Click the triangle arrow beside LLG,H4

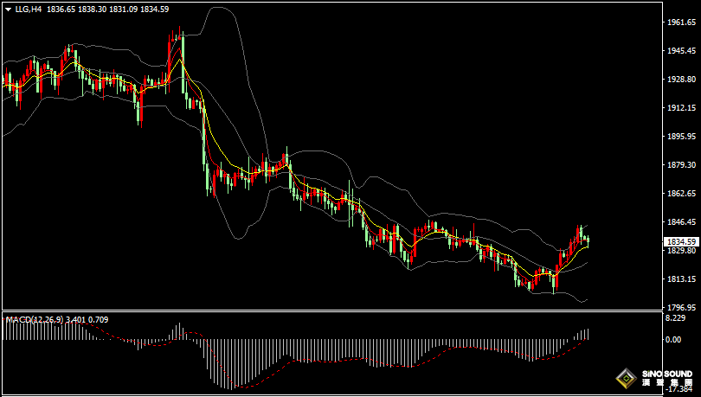point(8,9)
